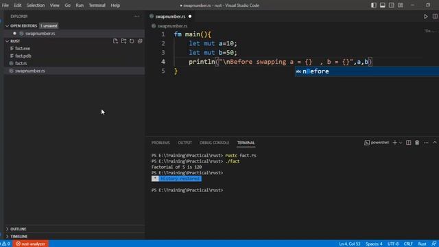The width and height of the screenshot is (439, 247).
Task: Open terminal panel more actions
Action: click(426, 143)
